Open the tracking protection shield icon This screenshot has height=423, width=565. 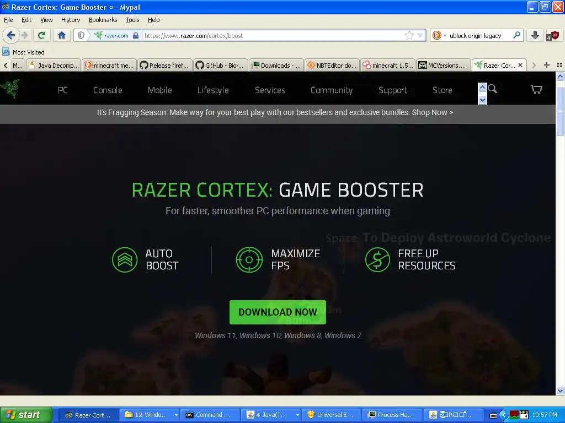coord(81,35)
